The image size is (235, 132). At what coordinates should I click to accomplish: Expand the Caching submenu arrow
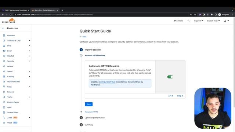click(29, 77)
